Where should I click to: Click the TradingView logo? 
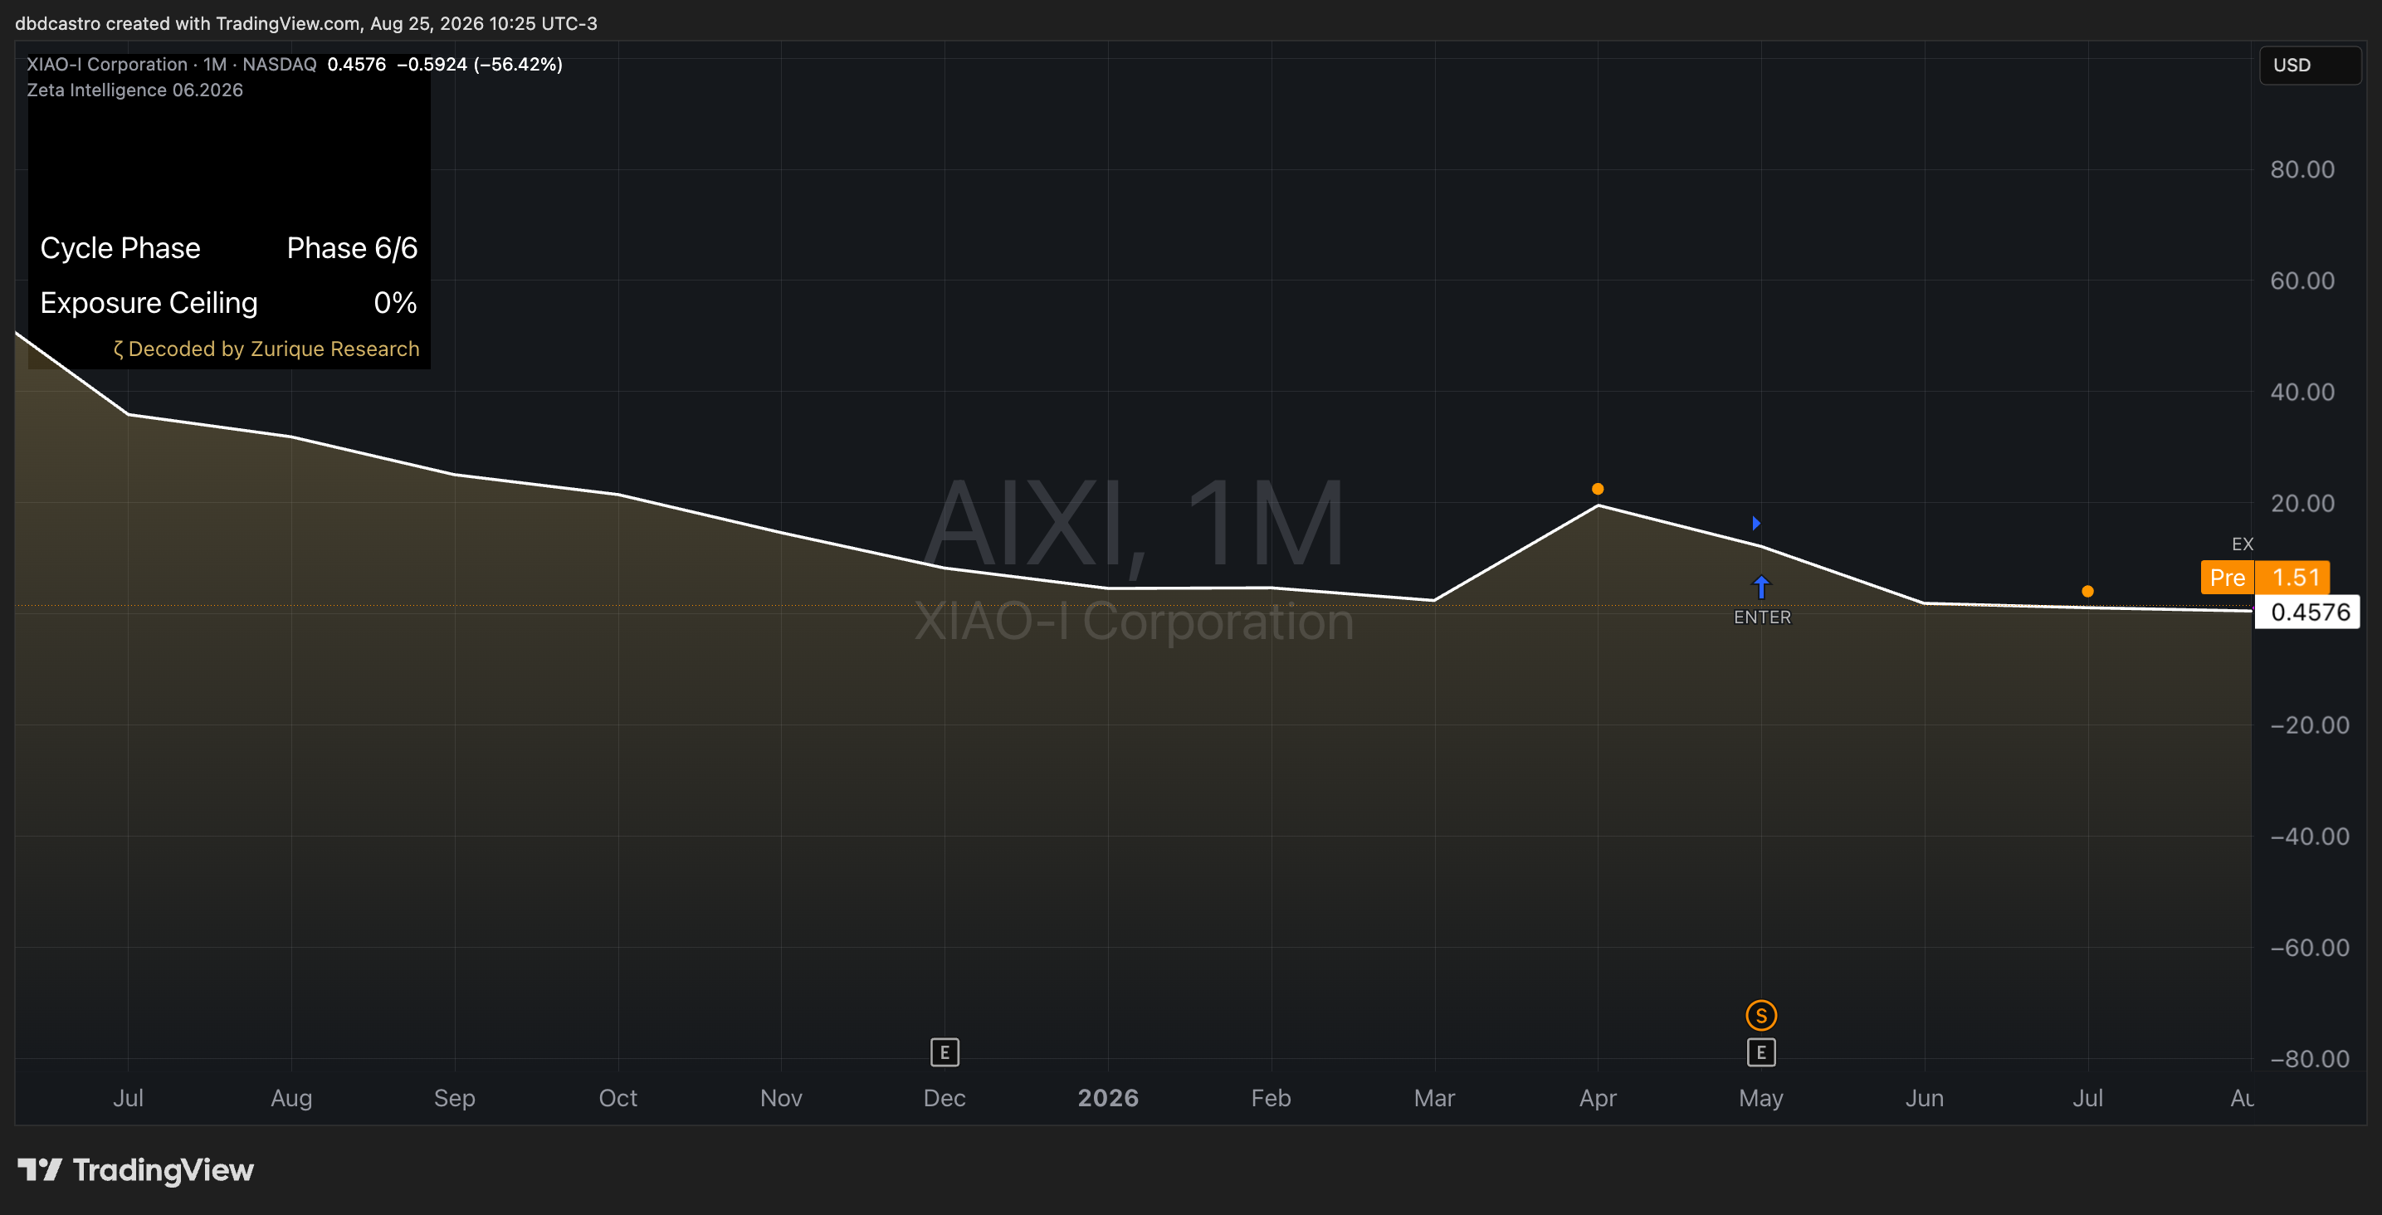click(135, 1169)
